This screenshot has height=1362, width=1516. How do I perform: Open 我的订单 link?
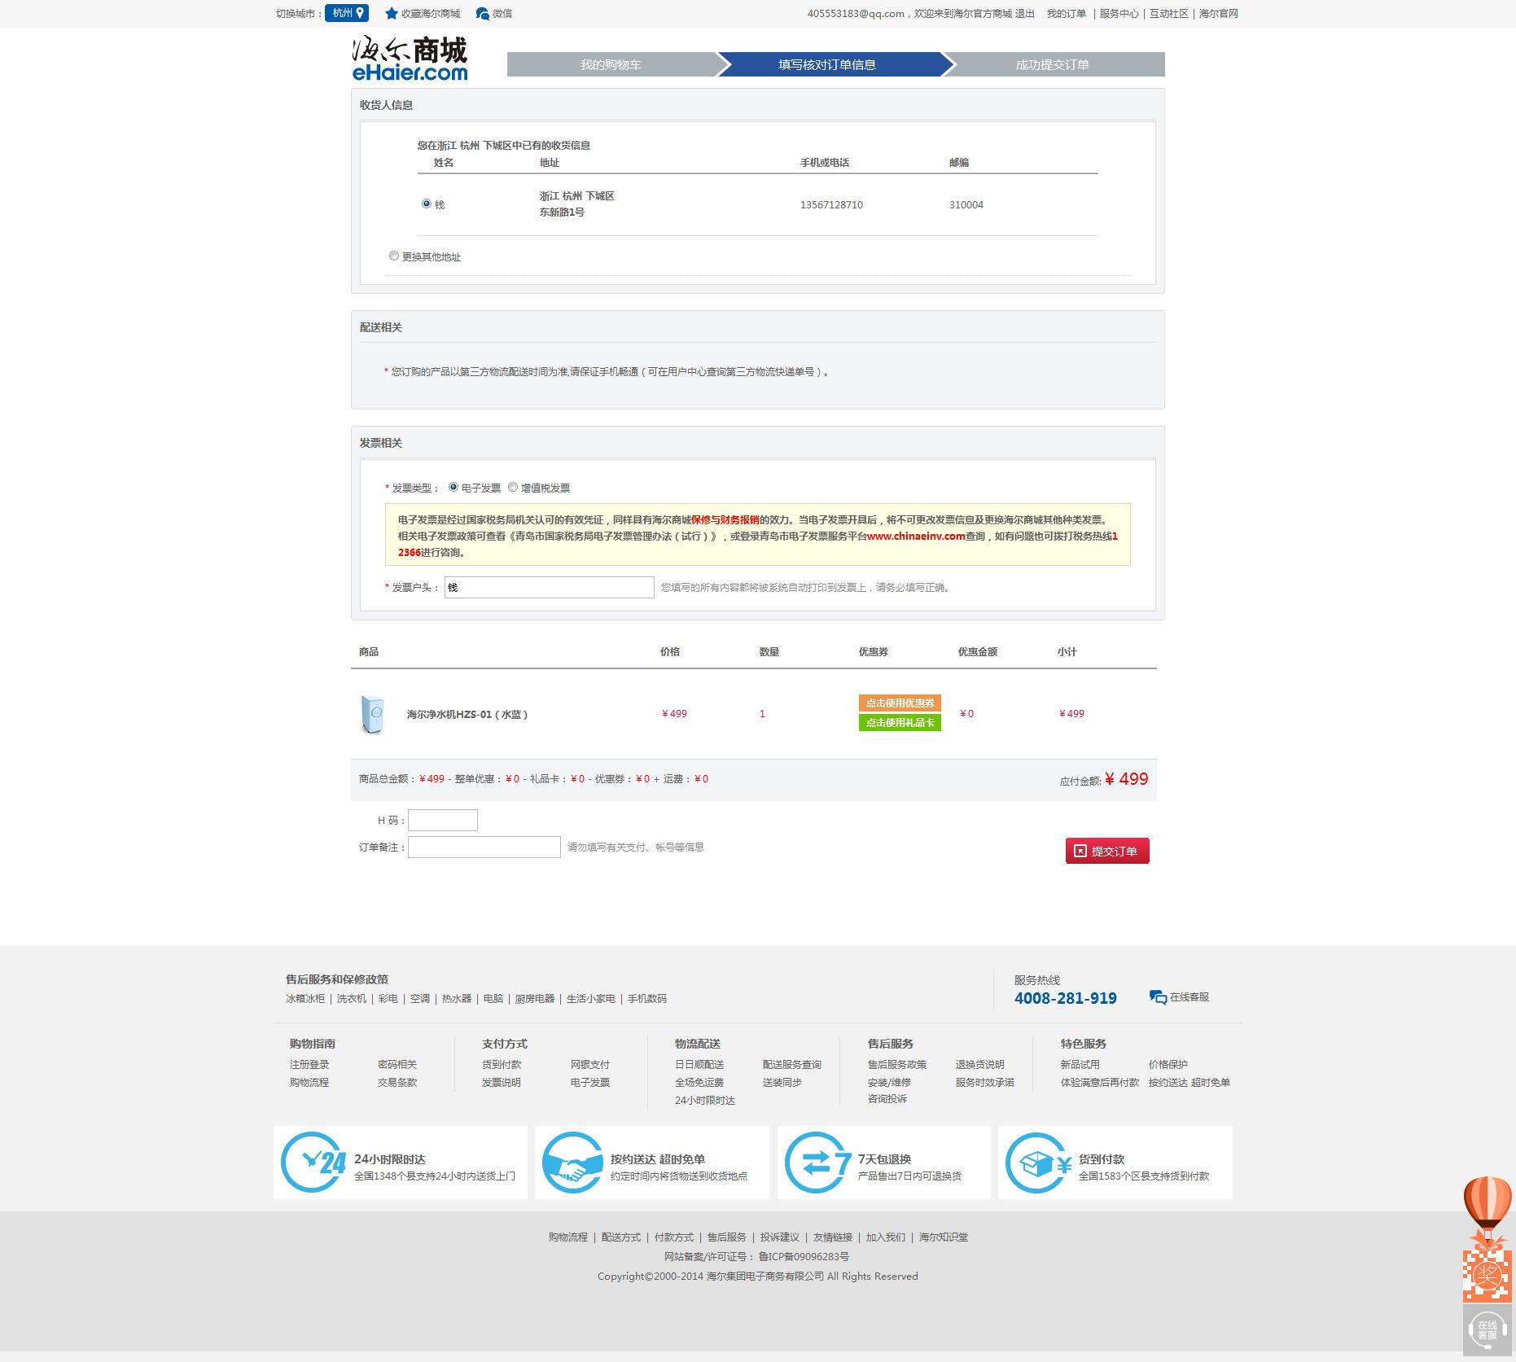(x=1067, y=13)
